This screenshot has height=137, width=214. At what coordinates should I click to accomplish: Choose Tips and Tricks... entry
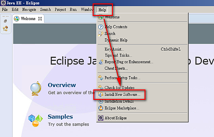[143, 55]
